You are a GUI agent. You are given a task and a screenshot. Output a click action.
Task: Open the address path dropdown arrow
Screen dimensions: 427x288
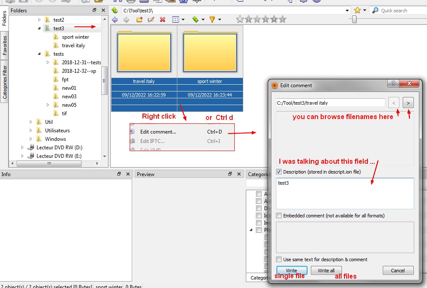coord(347,11)
